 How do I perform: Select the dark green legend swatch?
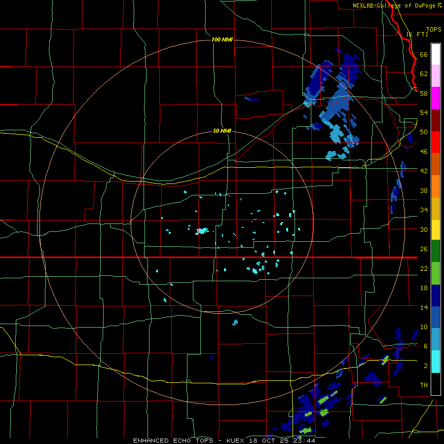point(436,251)
